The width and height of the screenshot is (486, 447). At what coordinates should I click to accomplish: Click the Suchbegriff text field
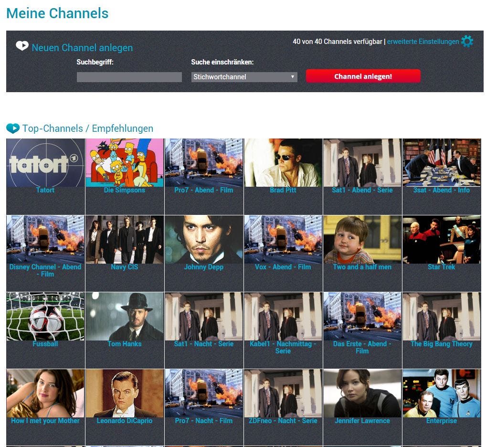[x=129, y=77]
